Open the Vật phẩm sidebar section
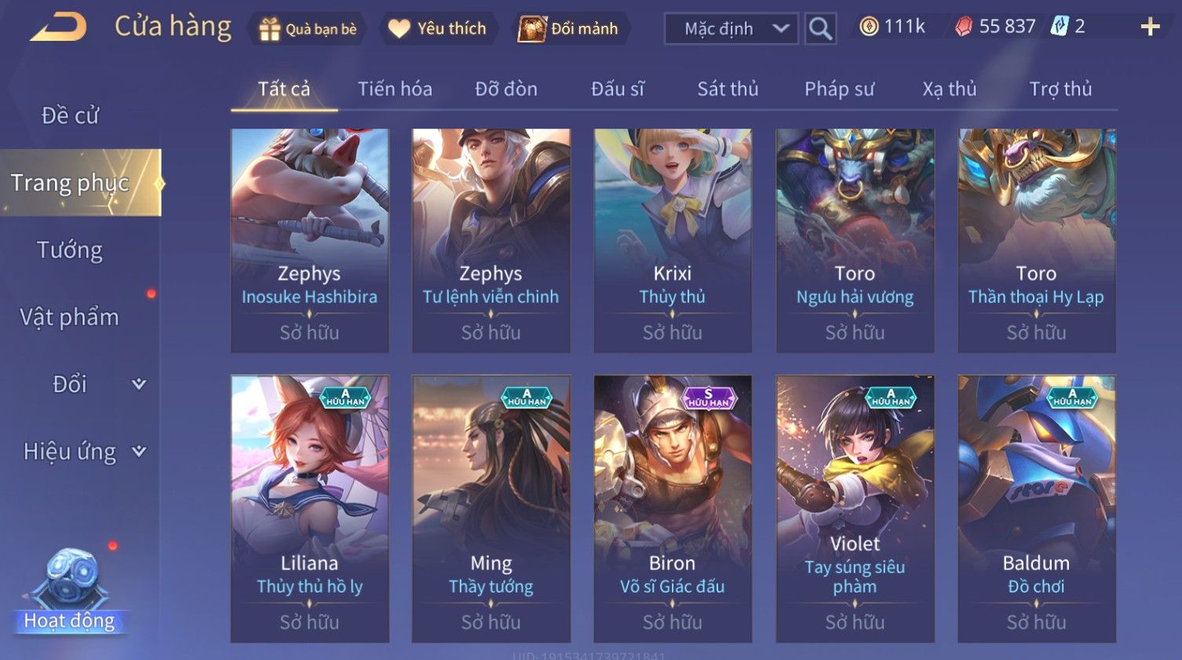The width and height of the screenshot is (1182, 660). coord(70,317)
